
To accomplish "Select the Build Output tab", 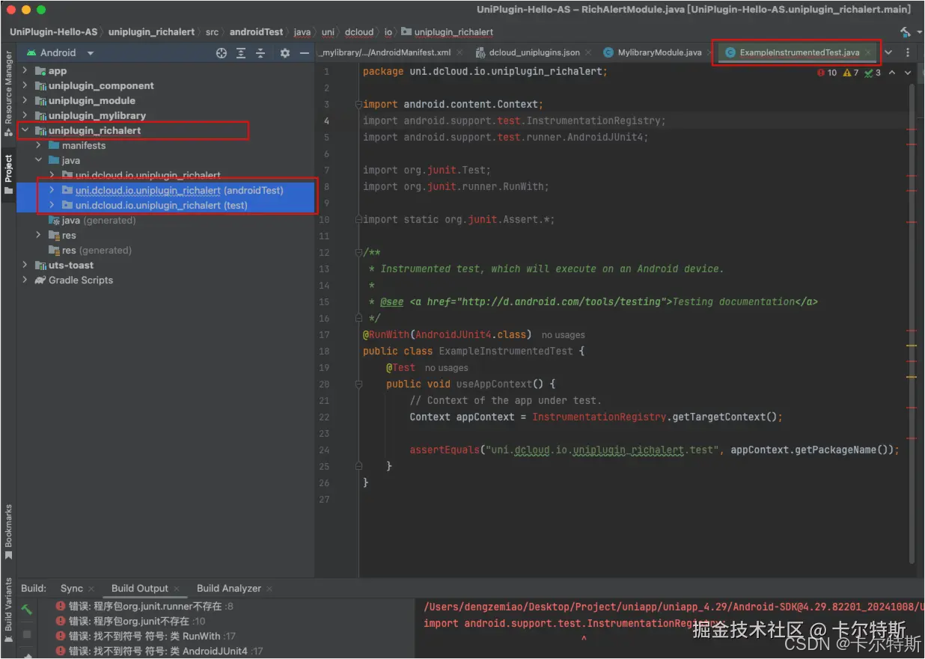I will [x=140, y=588].
